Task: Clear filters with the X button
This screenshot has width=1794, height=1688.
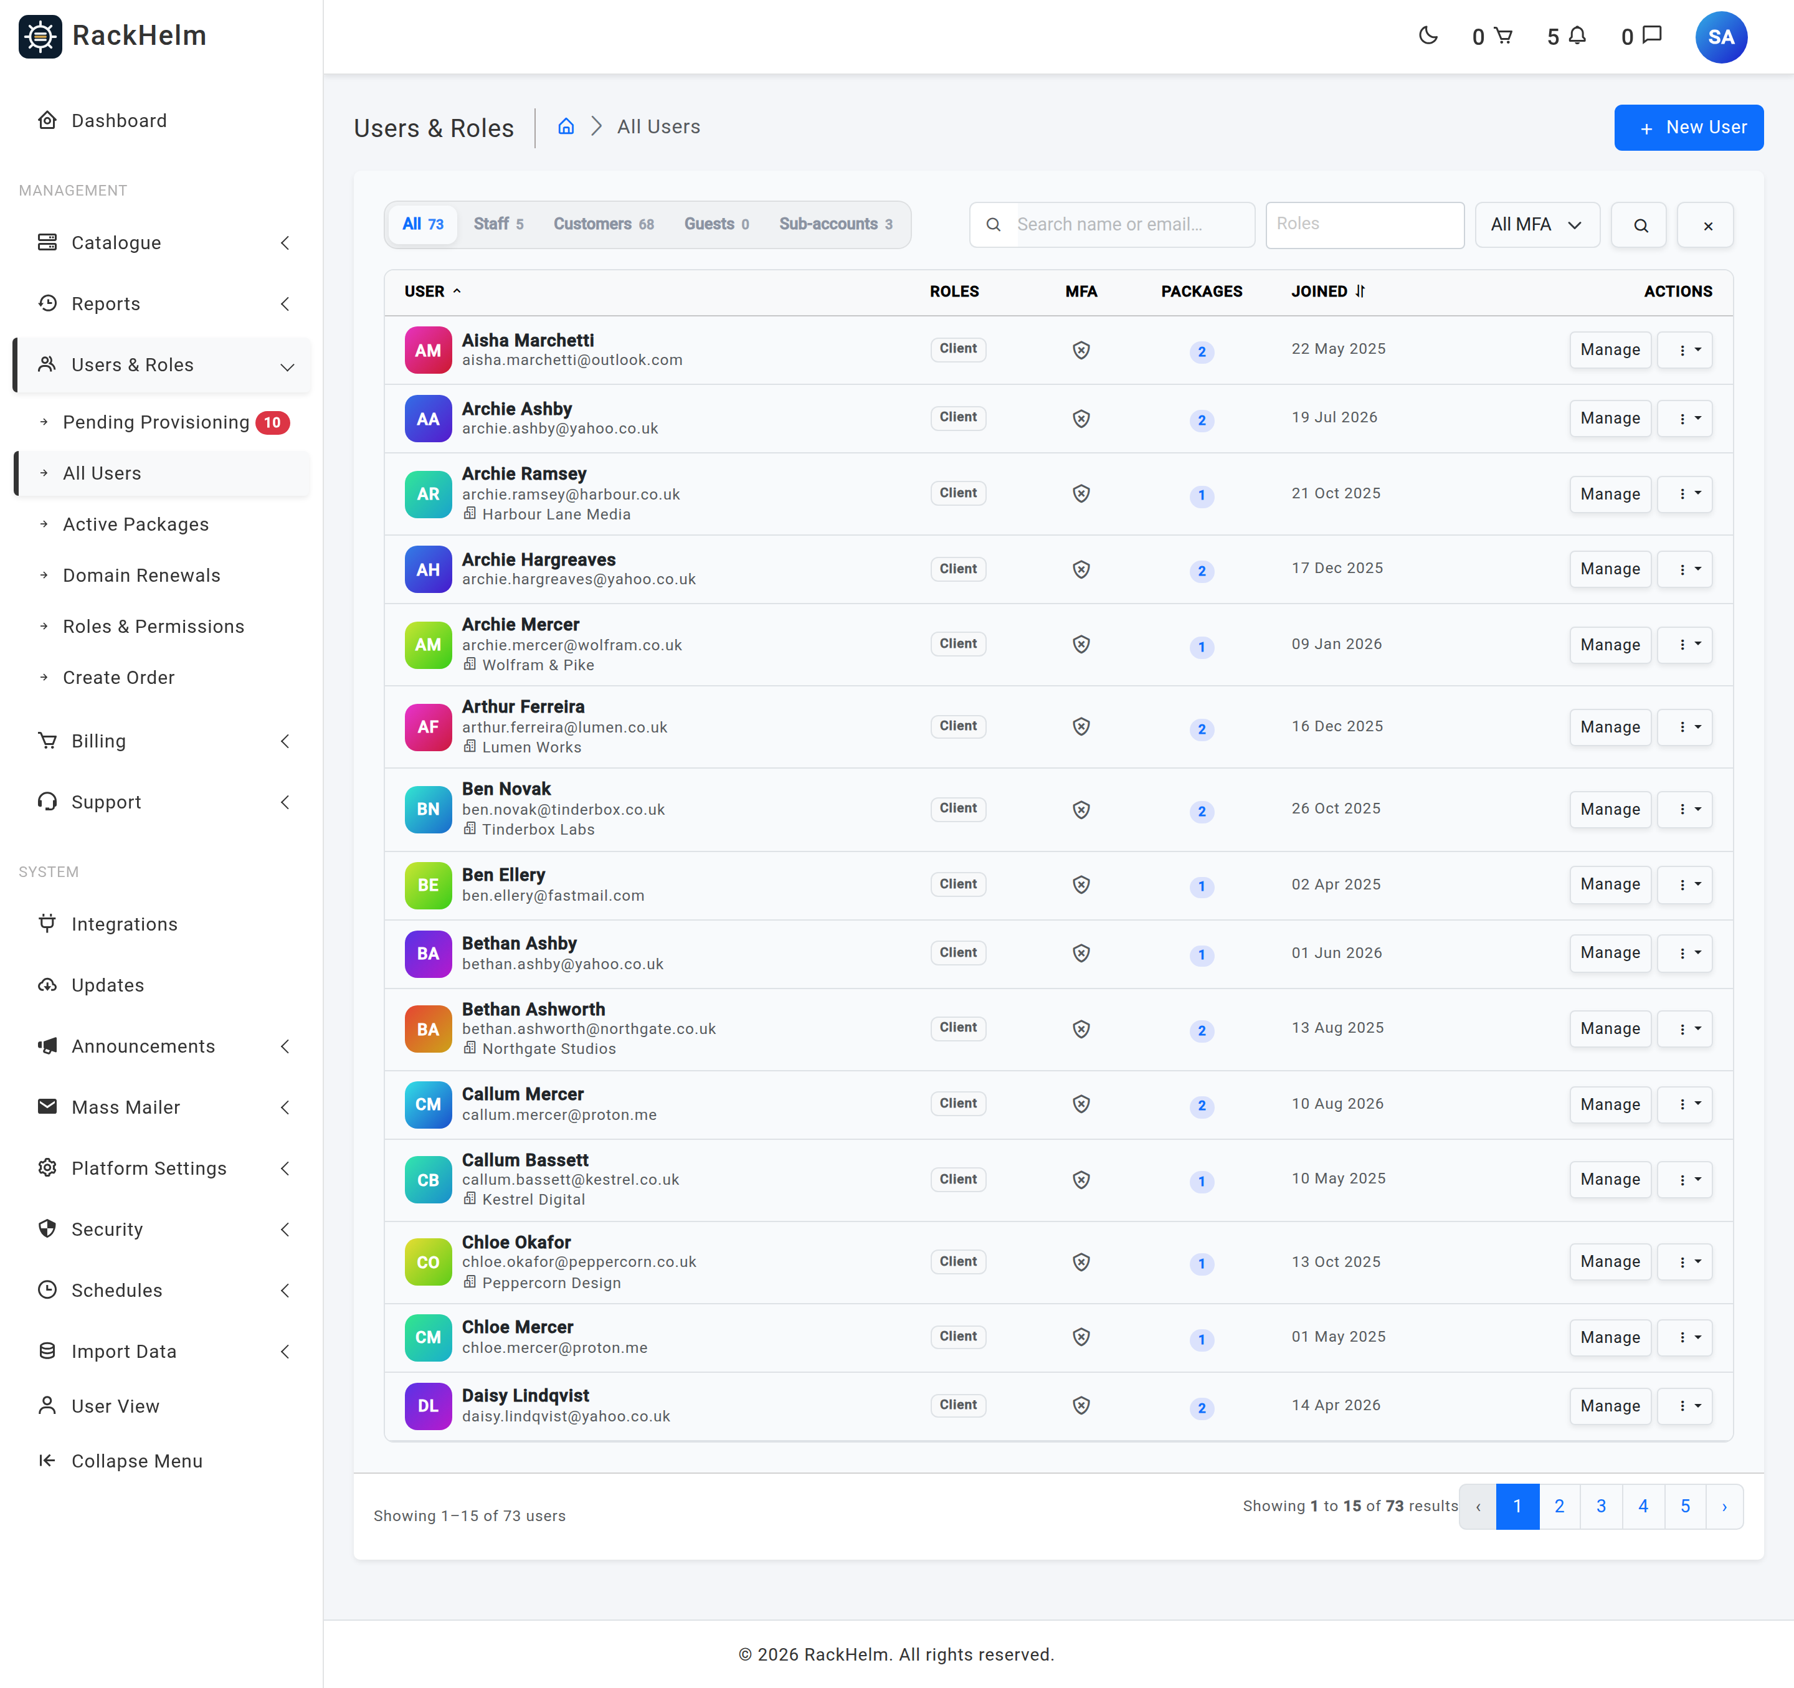Action: [x=1706, y=225]
